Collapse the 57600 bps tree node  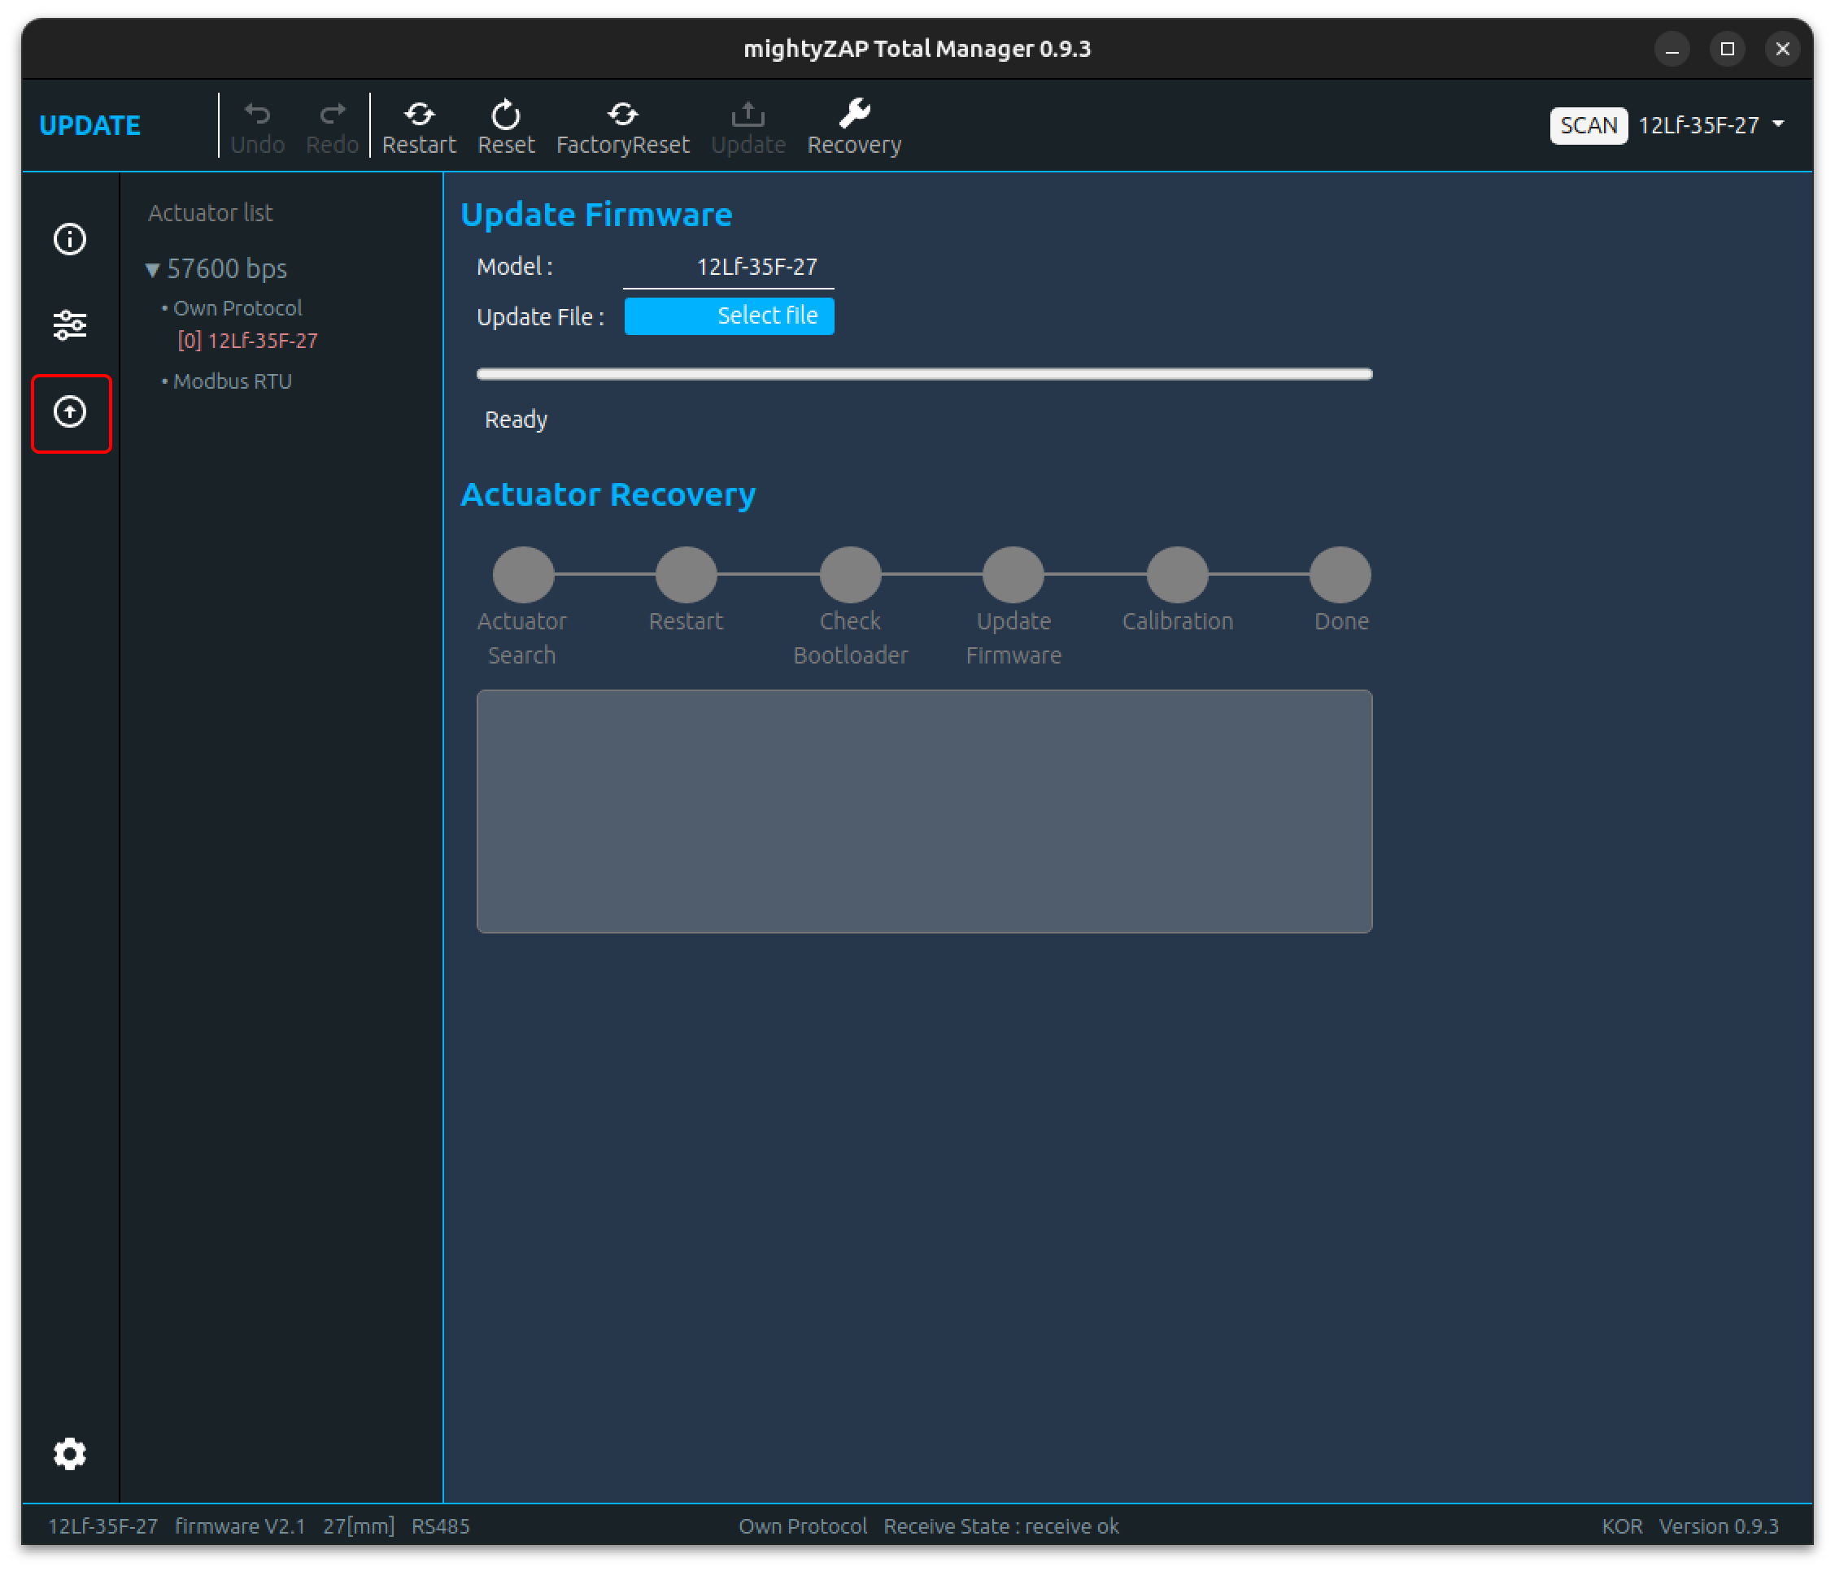pos(152,269)
